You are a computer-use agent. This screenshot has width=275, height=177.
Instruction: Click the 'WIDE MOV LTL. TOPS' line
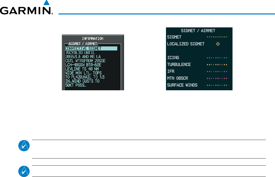84,73
